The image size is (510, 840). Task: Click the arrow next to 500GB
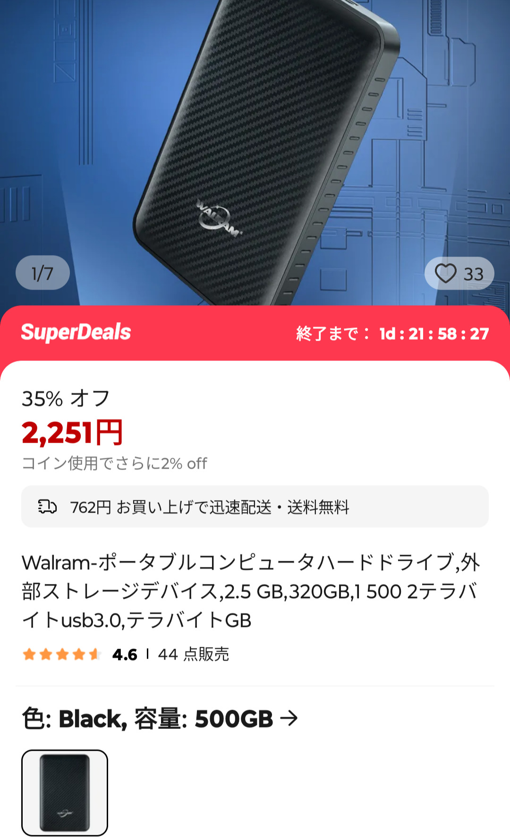click(x=289, y=719)
